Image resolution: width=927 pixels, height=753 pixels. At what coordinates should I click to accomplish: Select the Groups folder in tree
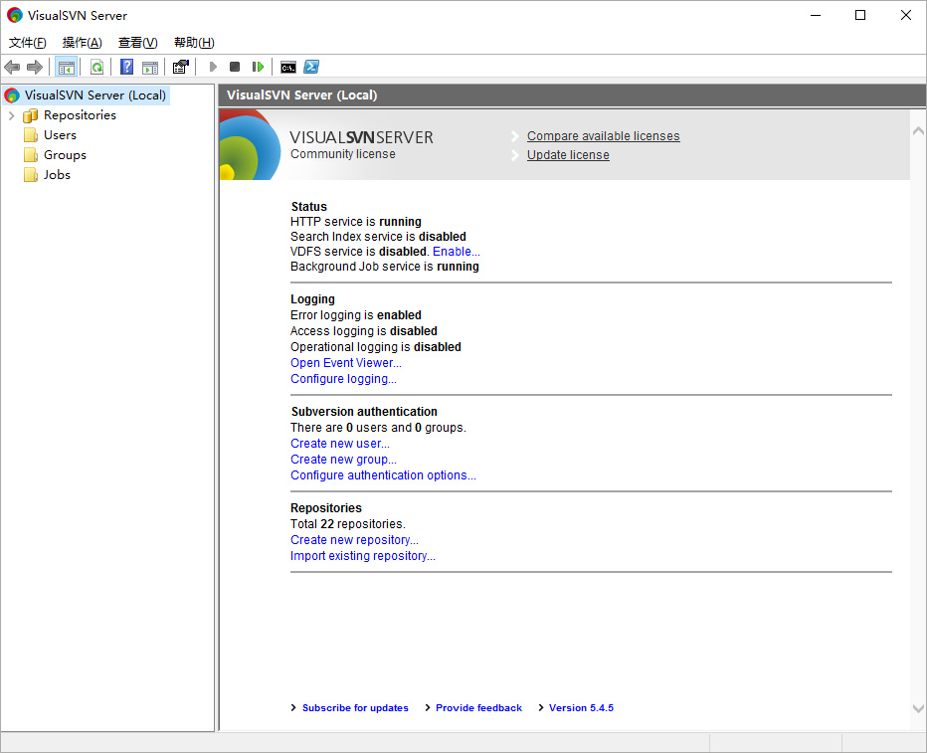[65, 155]
